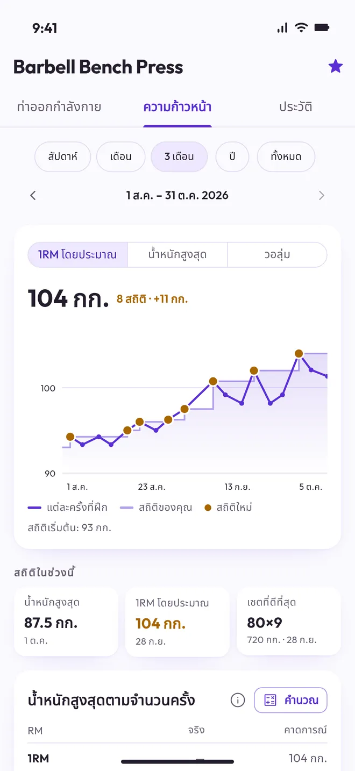Image resolution: width=355 pixels, height=771 pixels.
Task: Select the ทั้งหมด time range chip
Action: 286,157
